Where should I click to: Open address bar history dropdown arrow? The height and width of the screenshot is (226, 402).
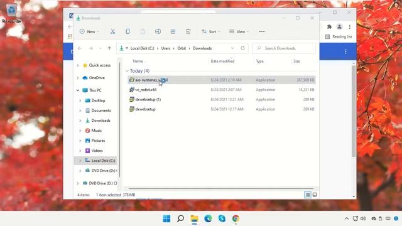[232, 48]
